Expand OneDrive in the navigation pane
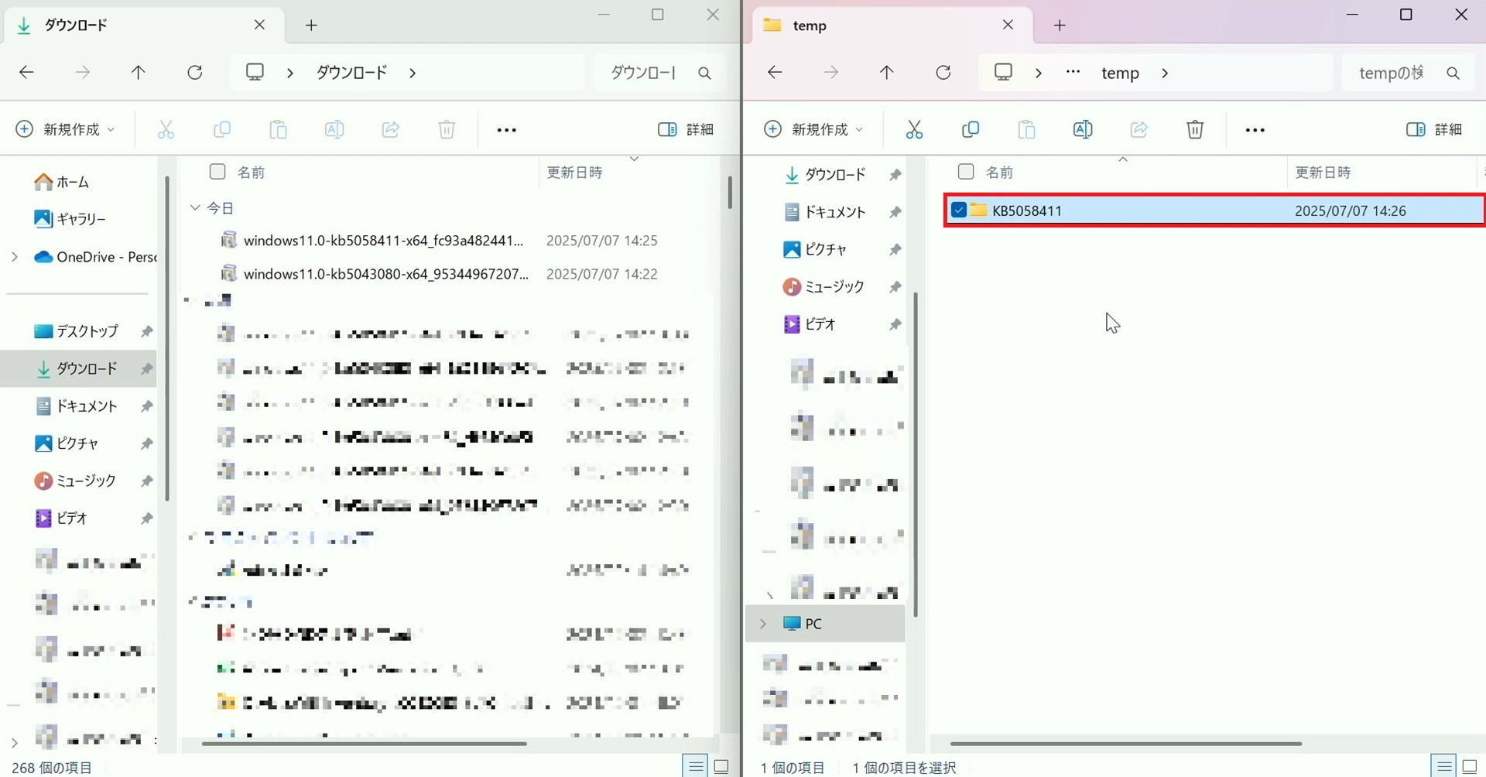This screenshot has width=1486, height=777. pos(15,257)
